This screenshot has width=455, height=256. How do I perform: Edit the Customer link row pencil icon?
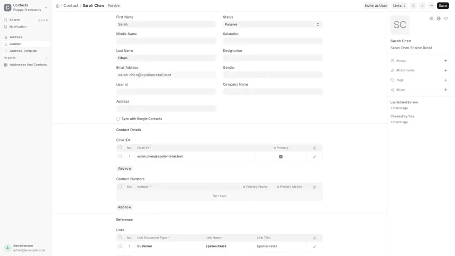[x=314, y=246]
